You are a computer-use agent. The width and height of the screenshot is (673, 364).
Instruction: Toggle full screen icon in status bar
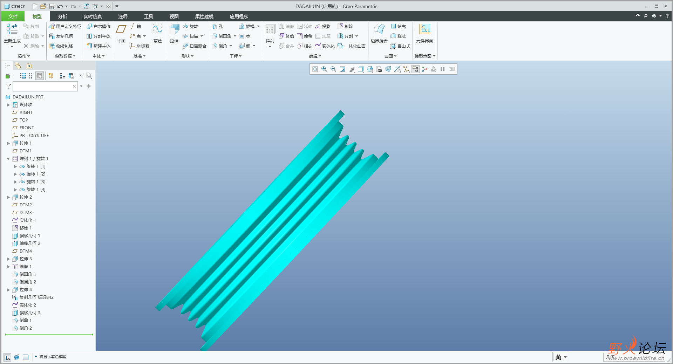tap(26, 357)
